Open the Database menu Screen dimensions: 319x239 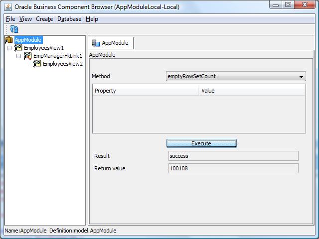[x=69, y=19]
